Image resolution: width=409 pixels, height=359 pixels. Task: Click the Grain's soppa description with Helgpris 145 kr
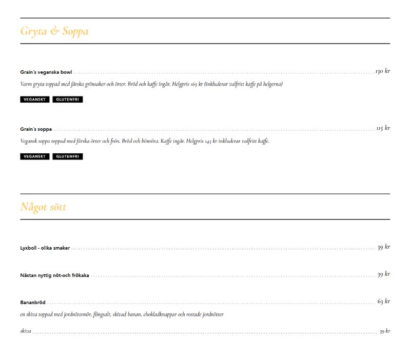145,141
